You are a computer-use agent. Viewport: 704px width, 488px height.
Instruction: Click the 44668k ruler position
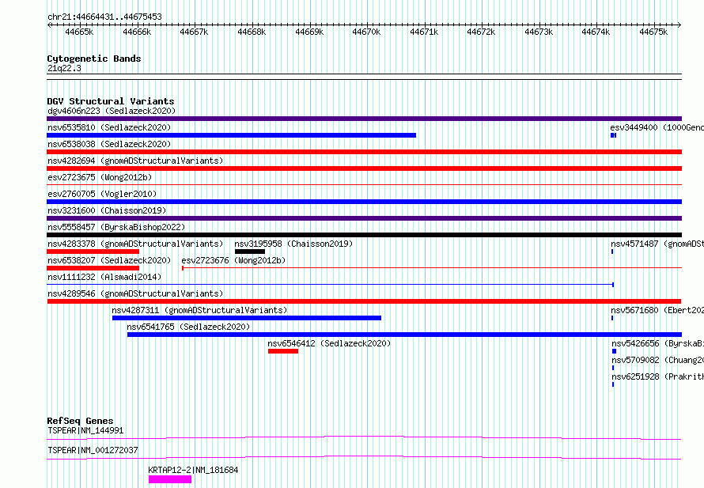point(252,32)
